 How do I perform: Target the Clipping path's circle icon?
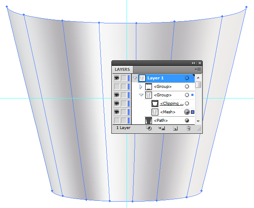point(187,104)
